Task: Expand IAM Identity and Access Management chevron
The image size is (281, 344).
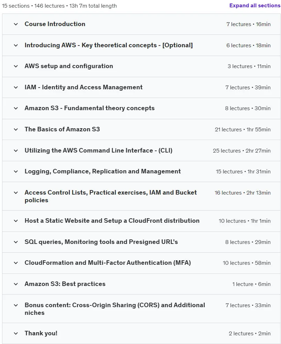Action: click(16, 87)
